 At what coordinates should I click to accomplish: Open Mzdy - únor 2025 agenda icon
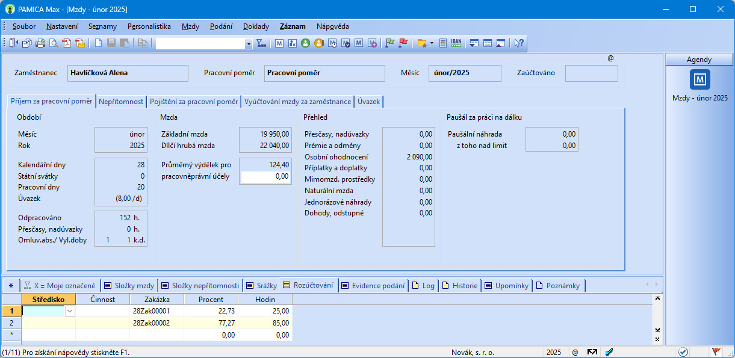pyautogui.click(x=700, y=79)
